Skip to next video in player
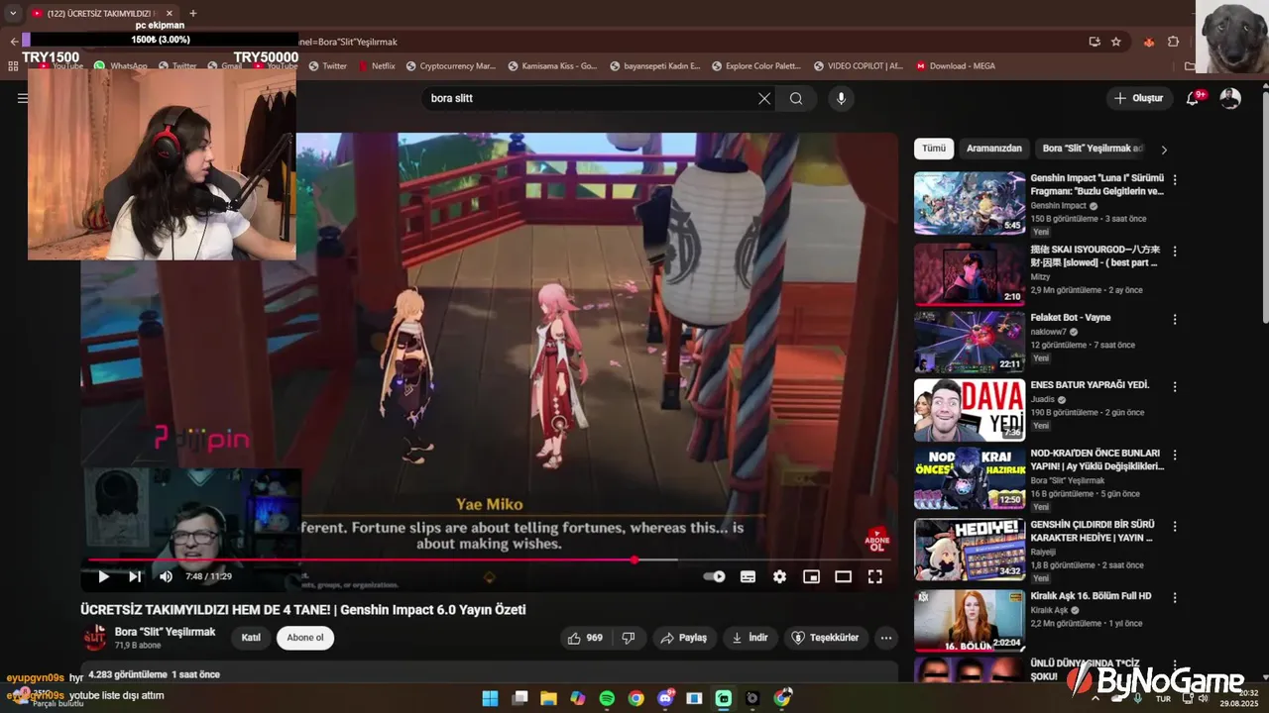 [x=135, y=576]
